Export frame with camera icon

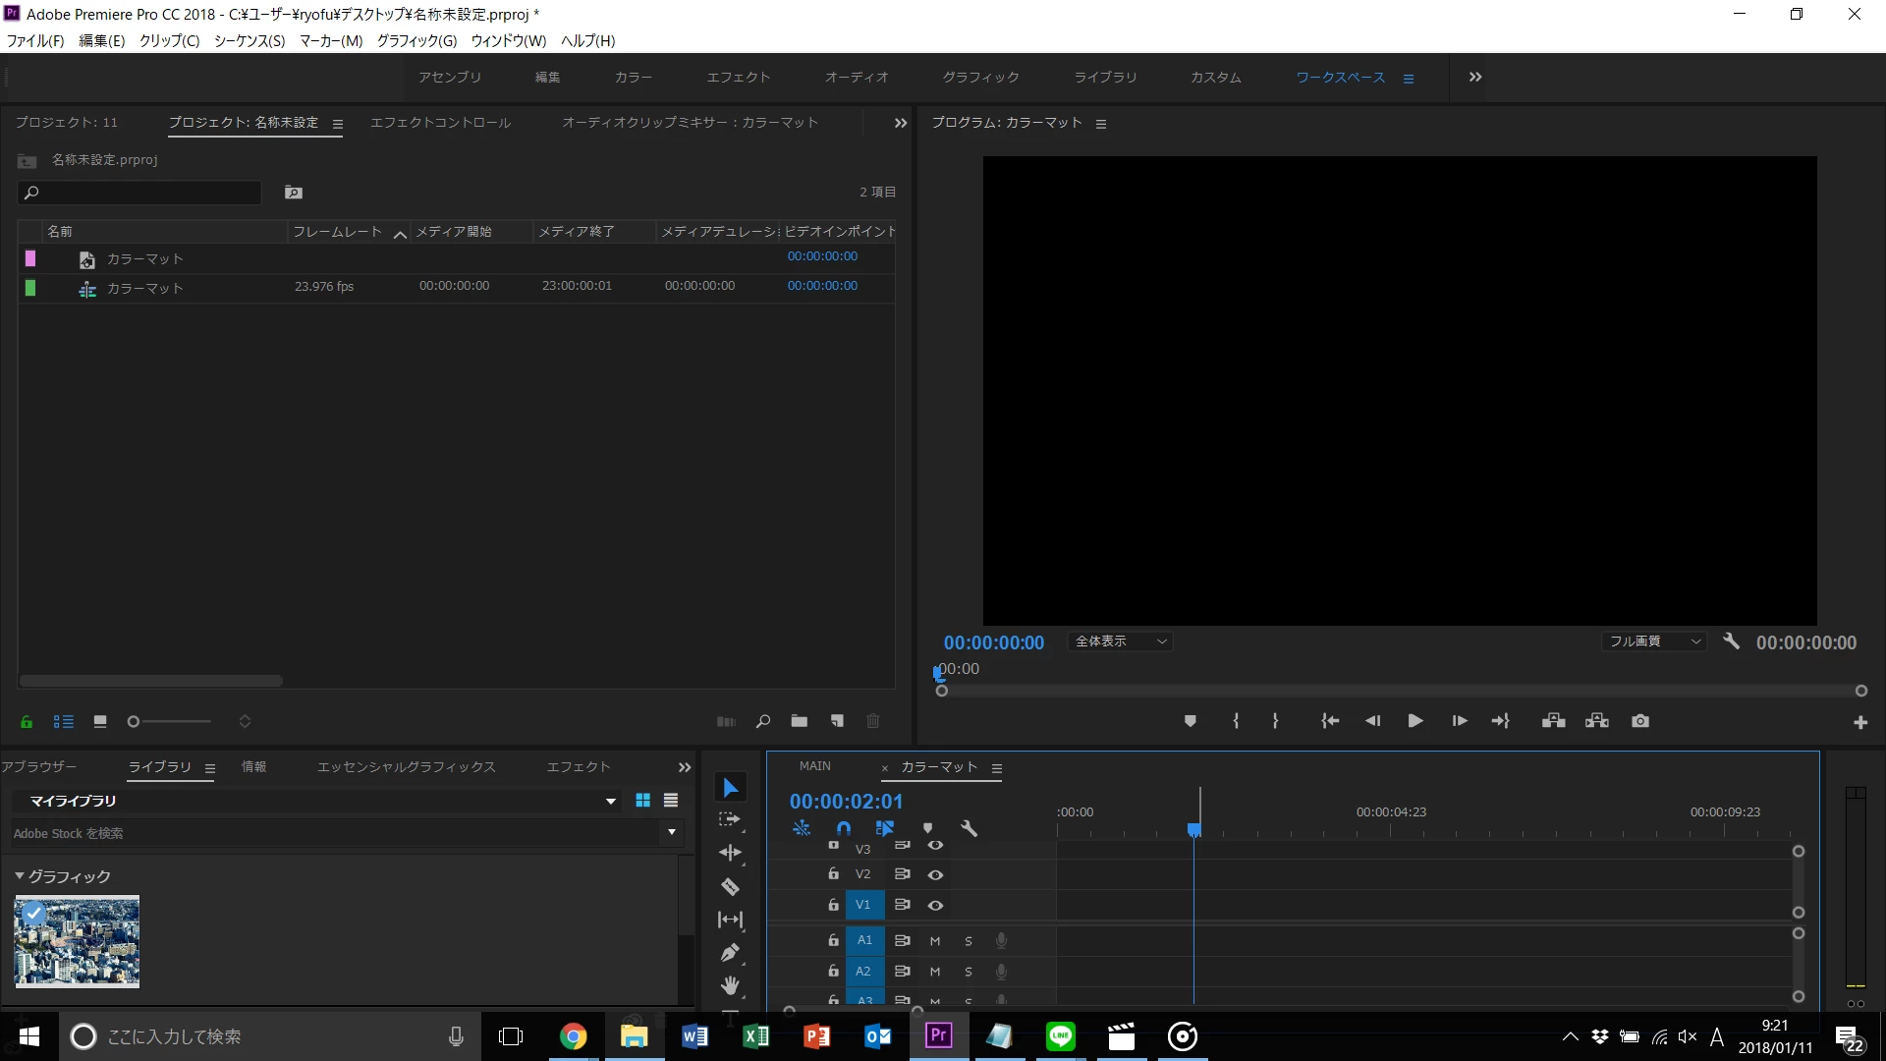tap(1640, 721)
